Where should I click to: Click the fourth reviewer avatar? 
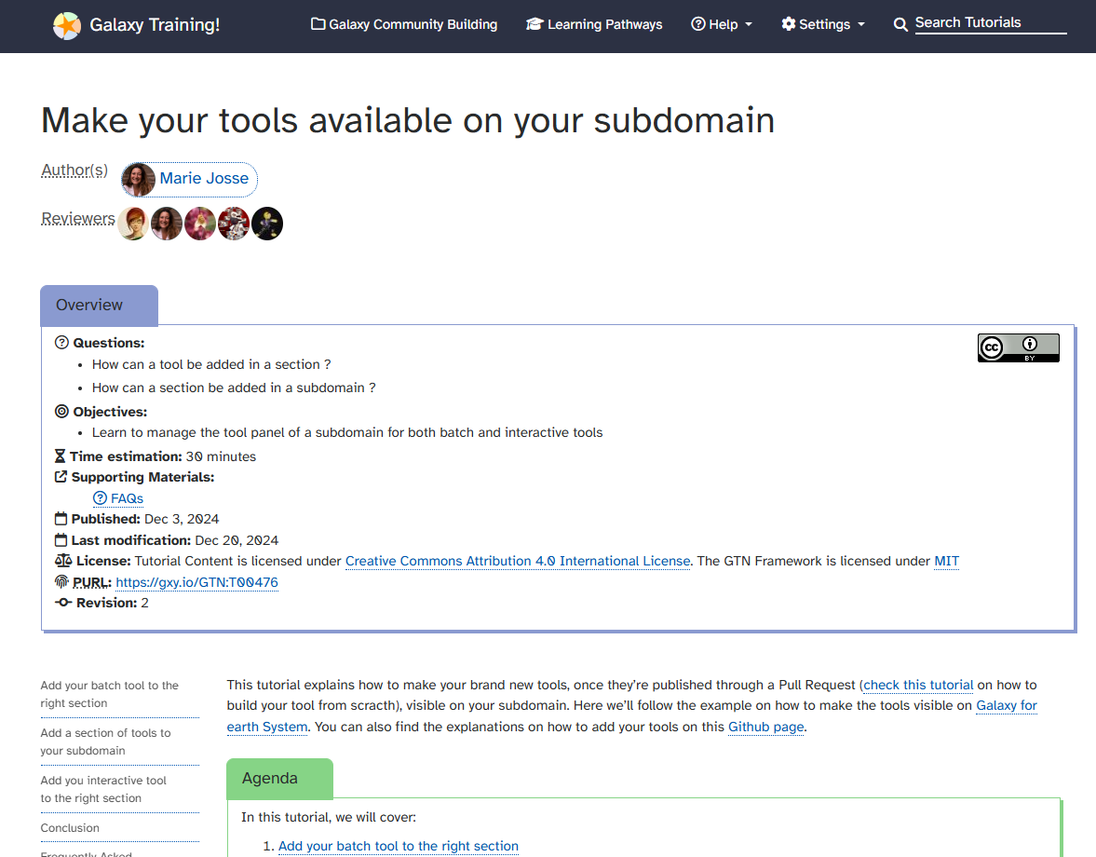pos(234,224)
